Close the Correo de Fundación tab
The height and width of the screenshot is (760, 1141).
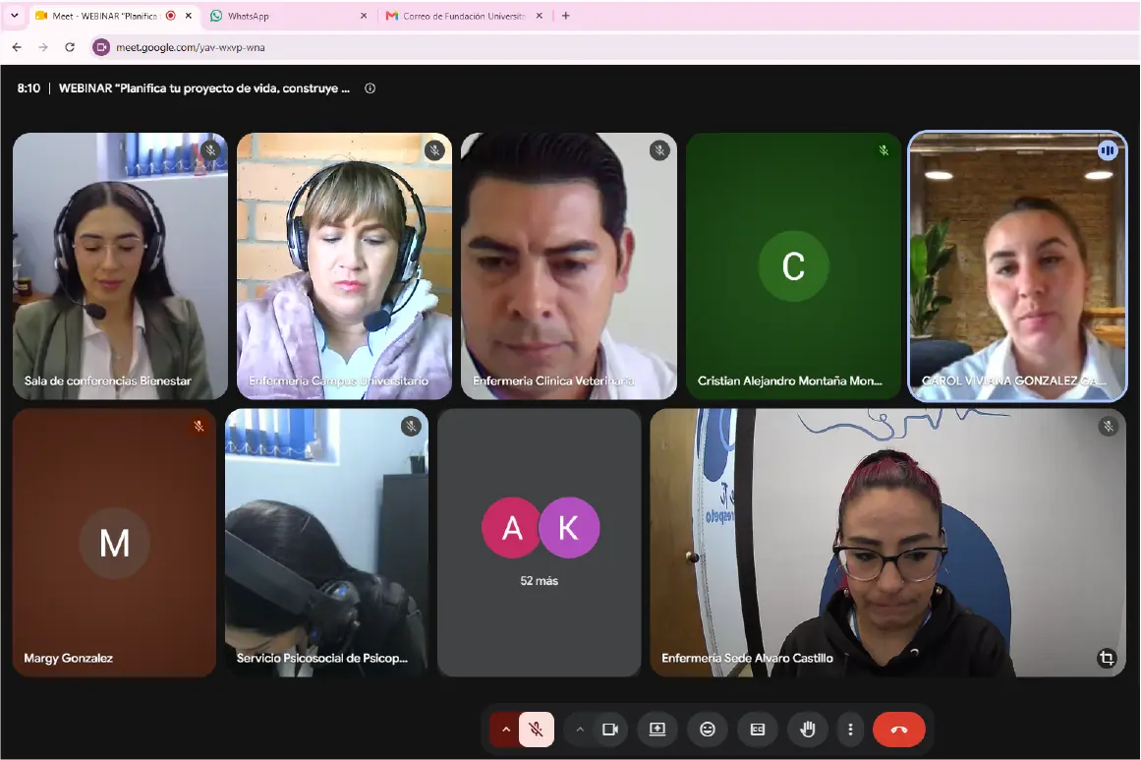[540, 16]
